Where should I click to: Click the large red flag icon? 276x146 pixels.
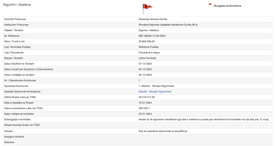(x=147, y=9)
